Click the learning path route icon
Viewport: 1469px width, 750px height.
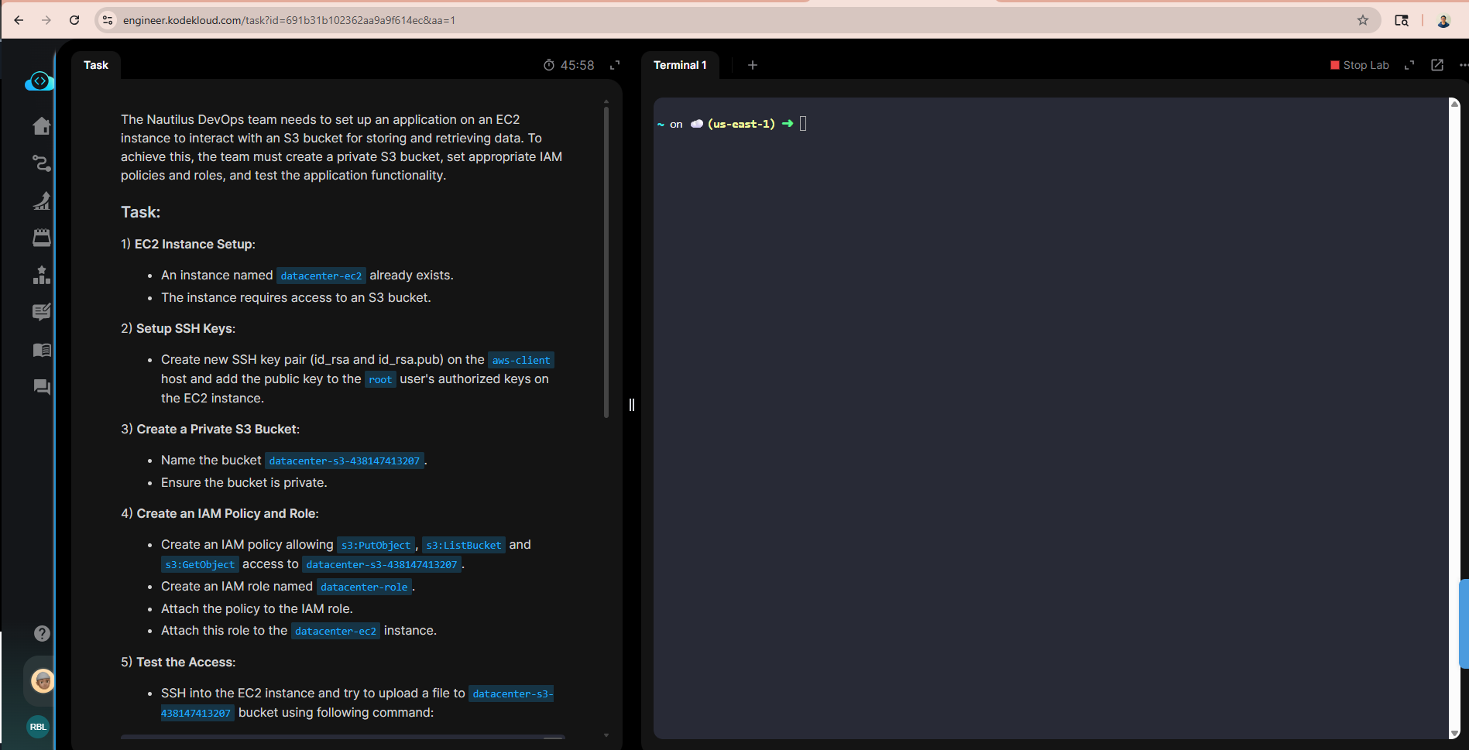(x=42, y=163)
